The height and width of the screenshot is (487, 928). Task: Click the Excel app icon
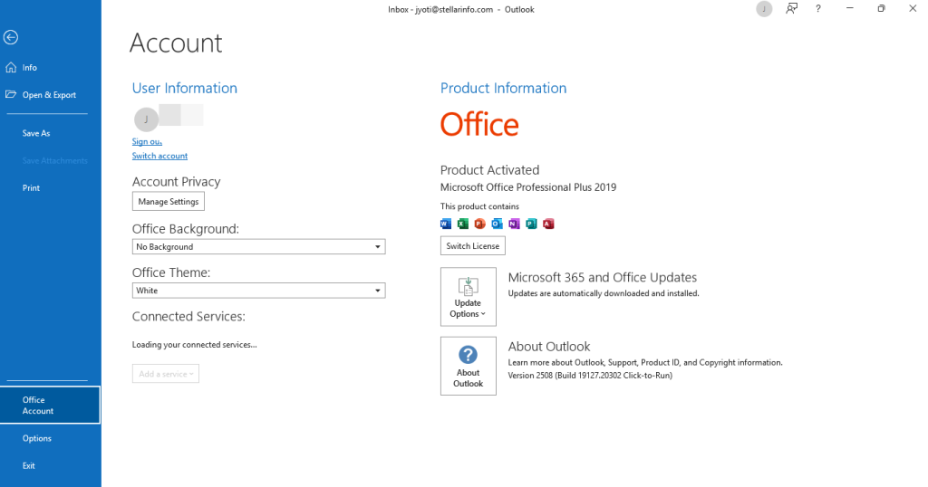[x=463, y=224]
